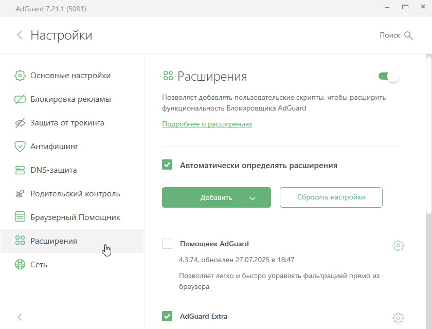Turn off the Расширения module switch
This screenshot has height=329, width=432.
point(389,76)
